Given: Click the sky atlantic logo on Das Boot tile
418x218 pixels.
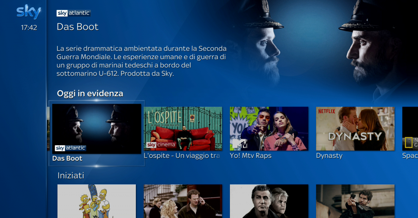Looking at the screenshot, I should 70,148.
